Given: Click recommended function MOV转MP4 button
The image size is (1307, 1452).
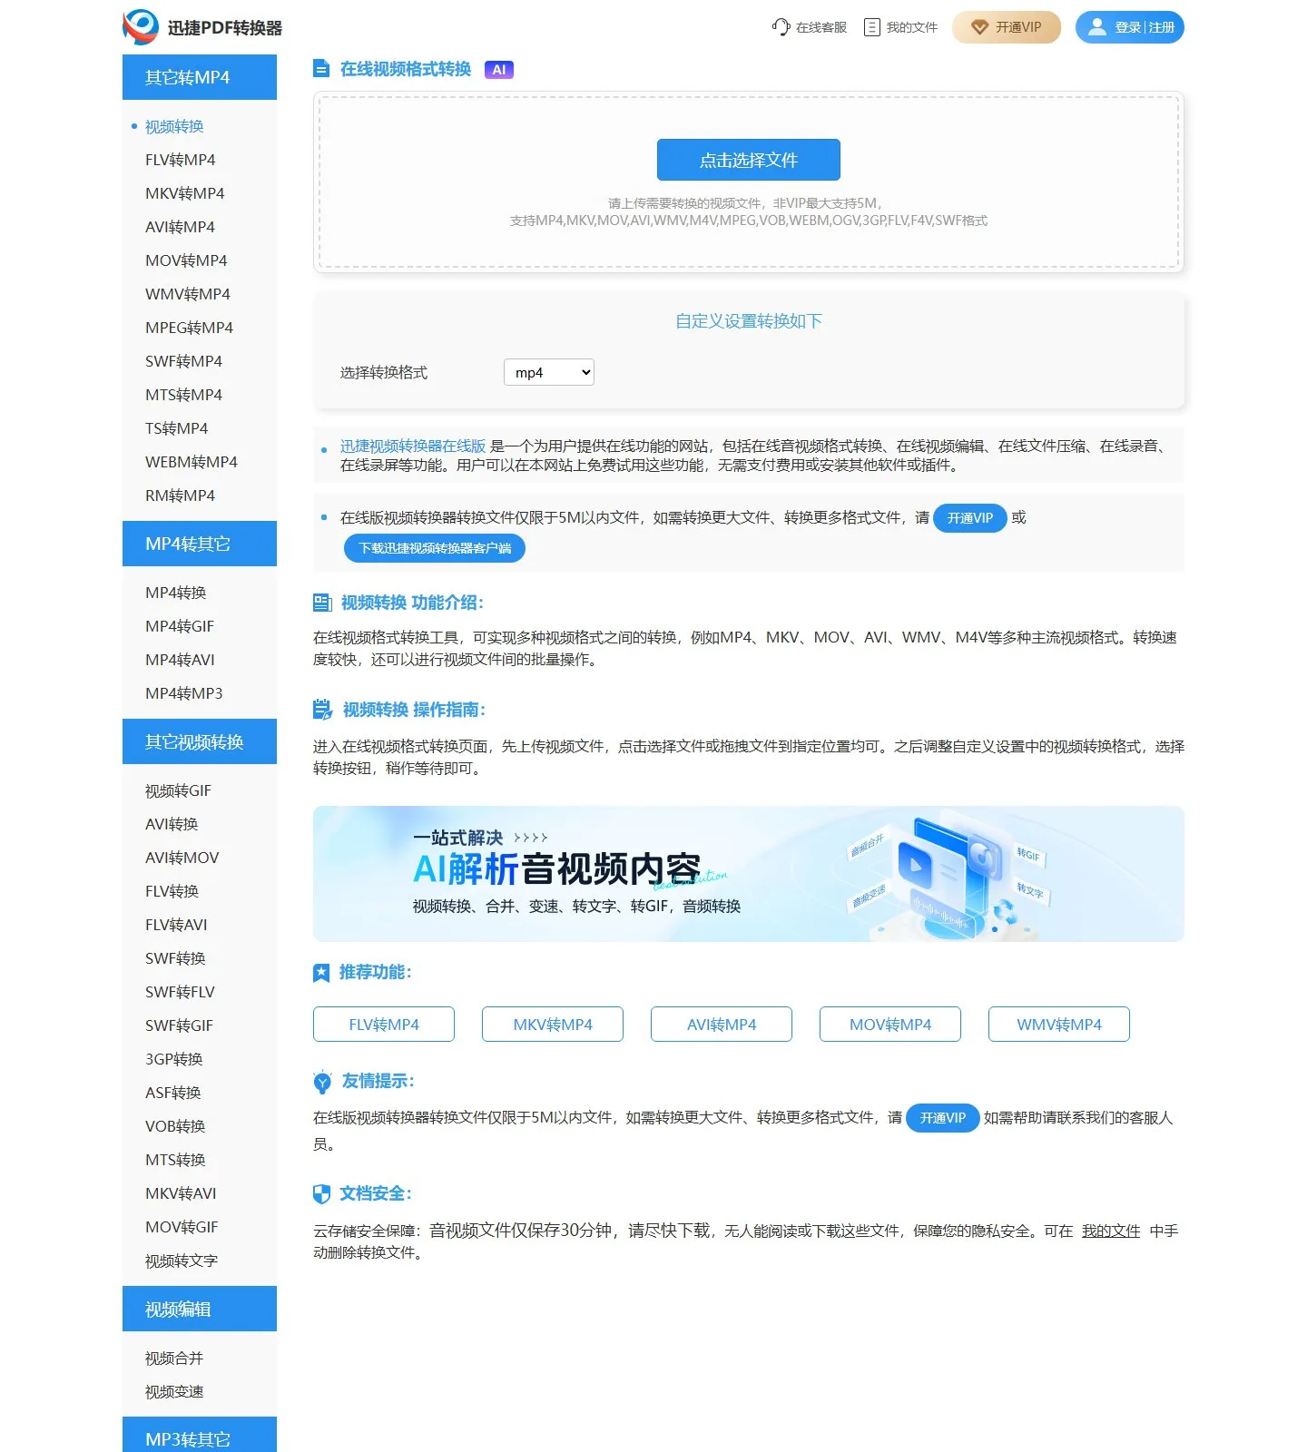Looking at the screenshot, I should [890, 1024].
